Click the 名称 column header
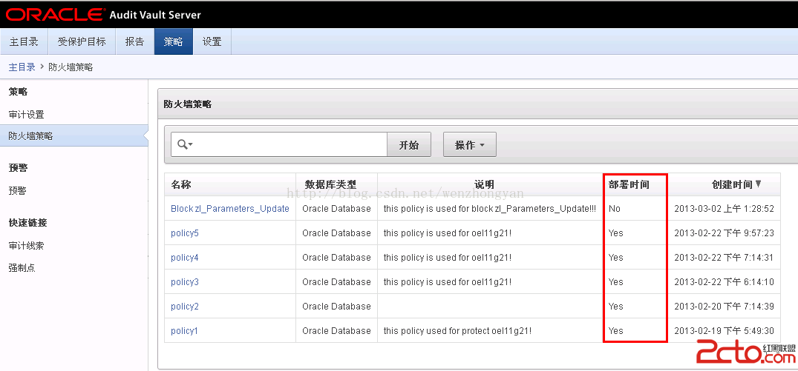Viewport: 798px width, 371px height. (x=180, y=184)
